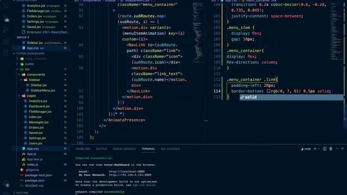Click the minimap of the App.css editor
Screen dimensions: 347x195
(x=336, y=31)
